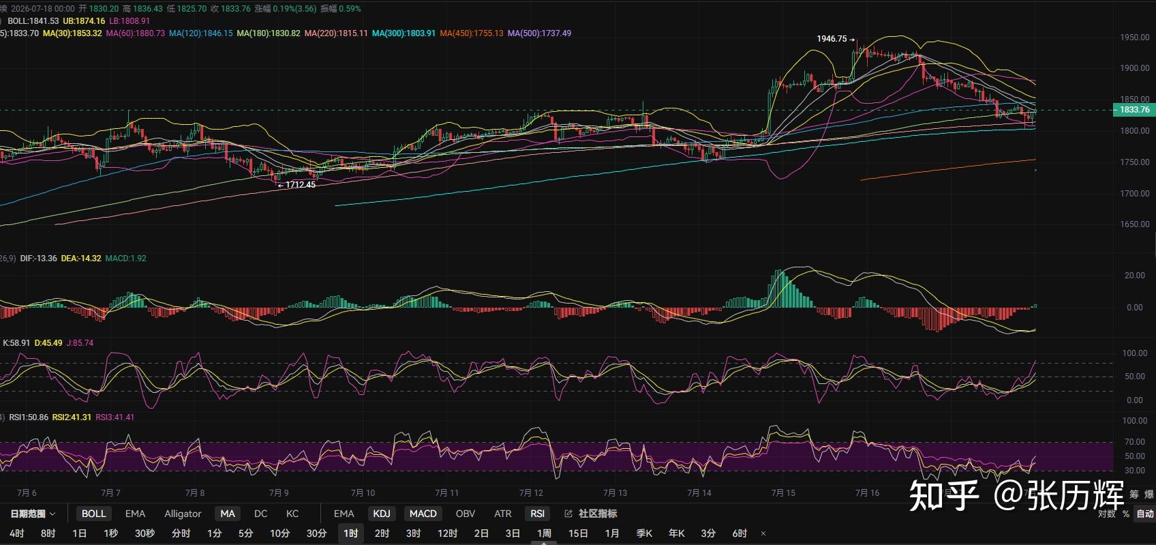1156x545 pixels.
Task: Enable the OBV sub-indicator
Action: tap(466, 514)
